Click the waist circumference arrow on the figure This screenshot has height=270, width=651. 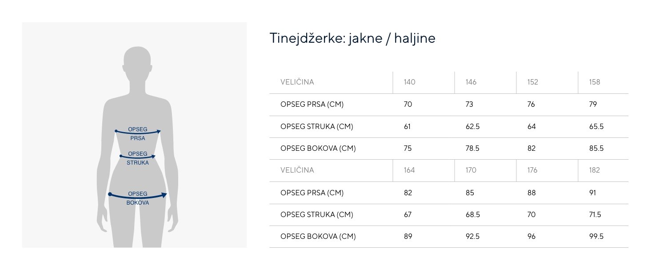[x=138, y=157]
